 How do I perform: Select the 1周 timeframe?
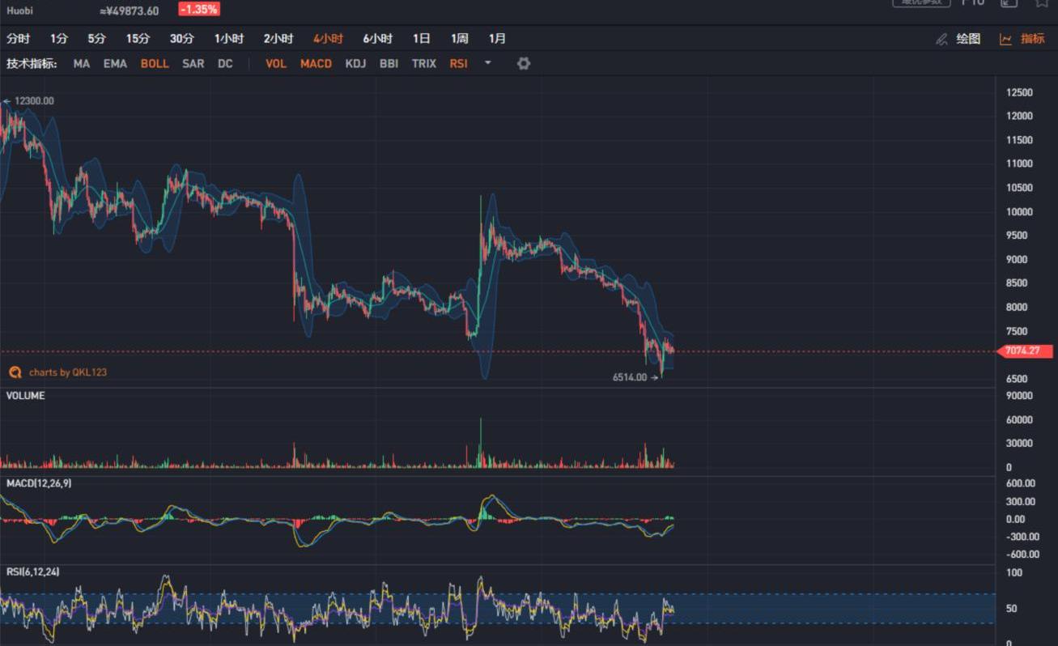point(459,39)
